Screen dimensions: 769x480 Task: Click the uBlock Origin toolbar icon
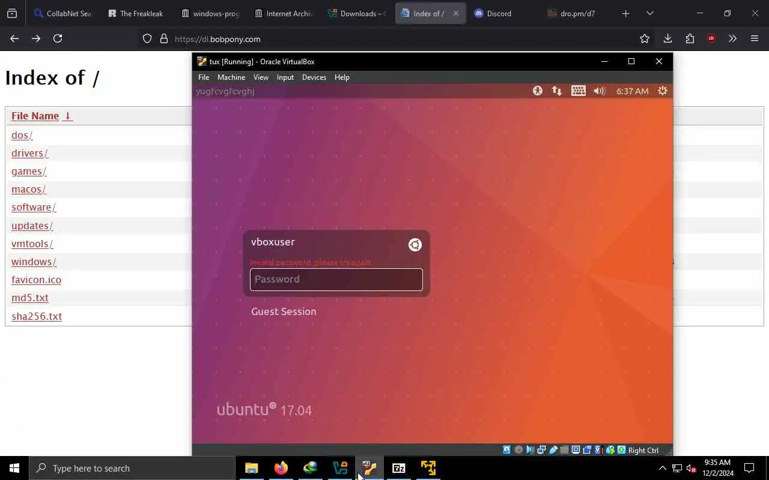711,38
